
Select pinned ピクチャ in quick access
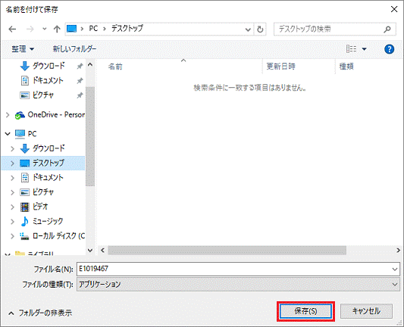pyautogui.click(x=42, y=95)
